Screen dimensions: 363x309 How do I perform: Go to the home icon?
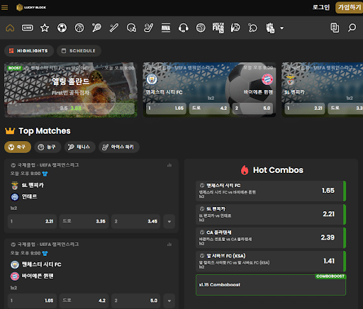coord(10,28)
